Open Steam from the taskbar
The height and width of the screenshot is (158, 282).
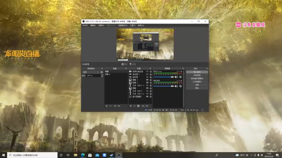111,155
